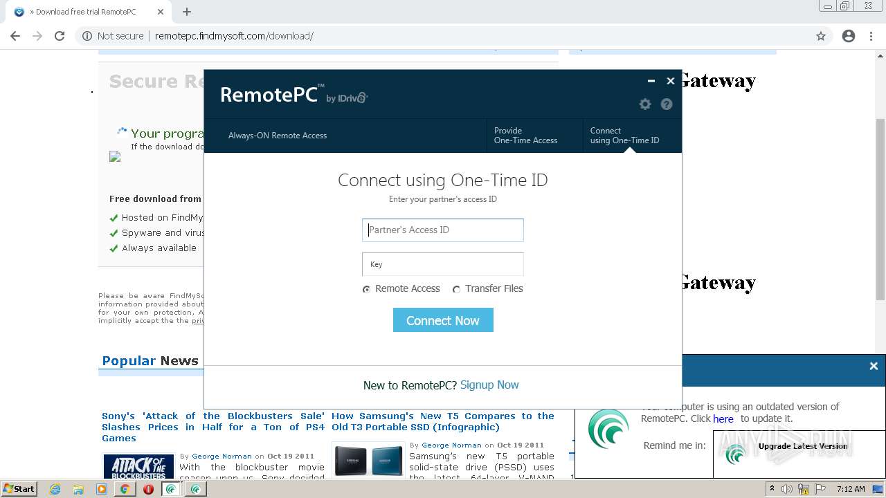Click the loading spinner beside Your program
This screenshot has width=886, height=498.
click(x=122, y=131)
